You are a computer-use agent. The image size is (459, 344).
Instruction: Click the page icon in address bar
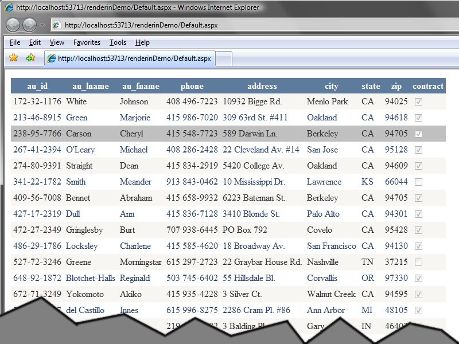[x=57, y=25]
